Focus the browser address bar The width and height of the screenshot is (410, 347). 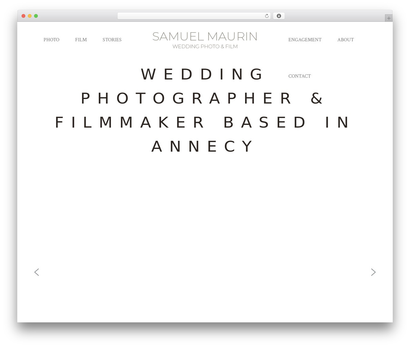pyautogui.click(x=194, y=16)
